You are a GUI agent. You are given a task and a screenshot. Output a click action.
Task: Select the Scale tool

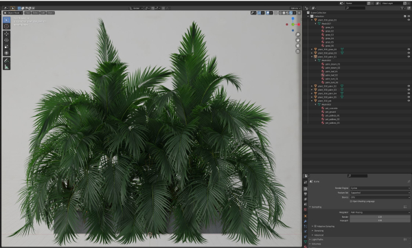tap(7, 47)
